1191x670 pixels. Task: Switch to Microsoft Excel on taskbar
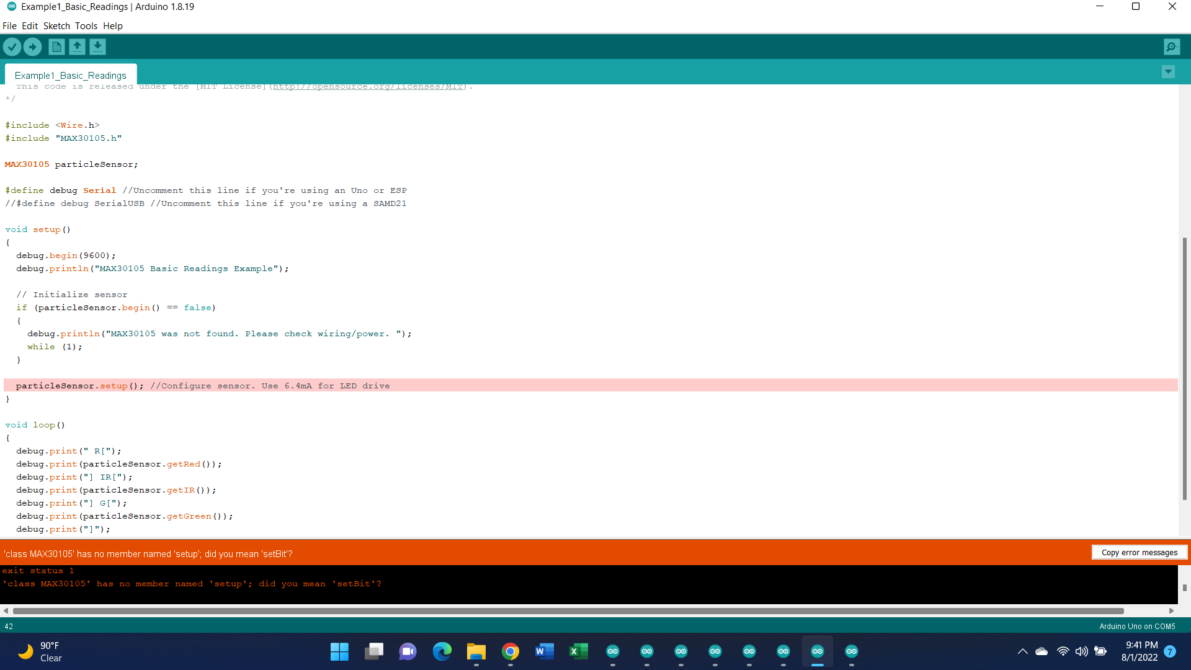coord(578,651)
